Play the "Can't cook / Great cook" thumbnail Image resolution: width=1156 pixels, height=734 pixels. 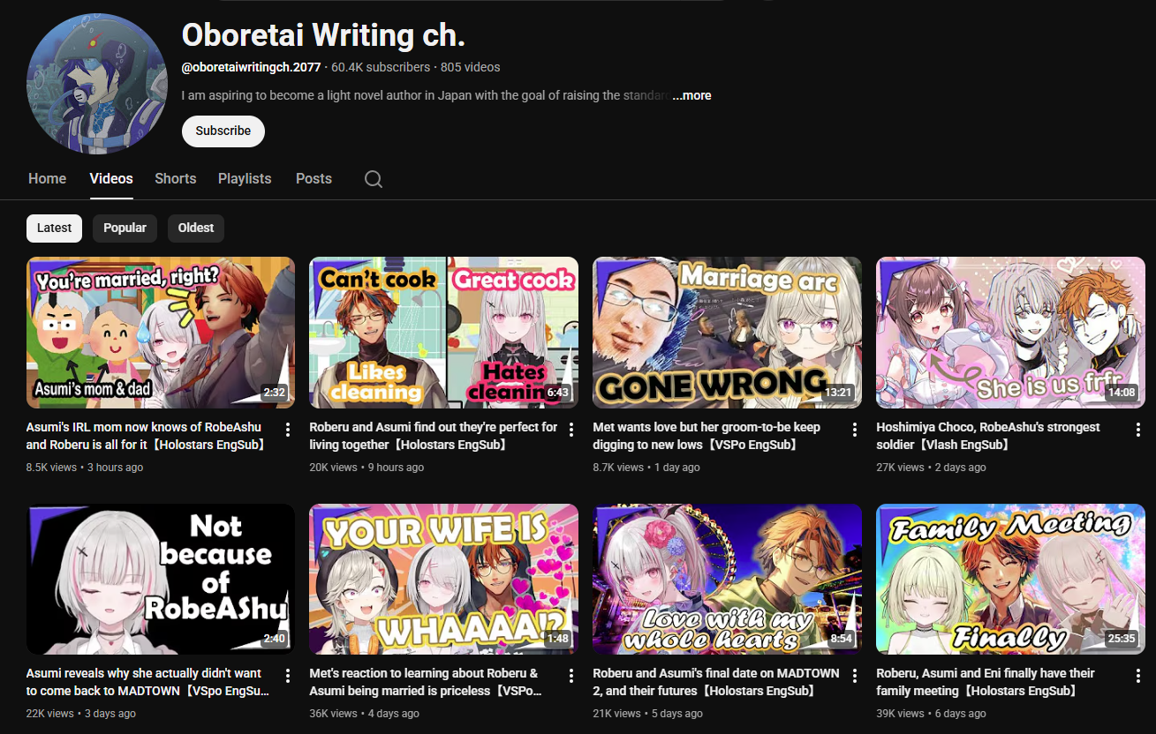tap(444, 333)
